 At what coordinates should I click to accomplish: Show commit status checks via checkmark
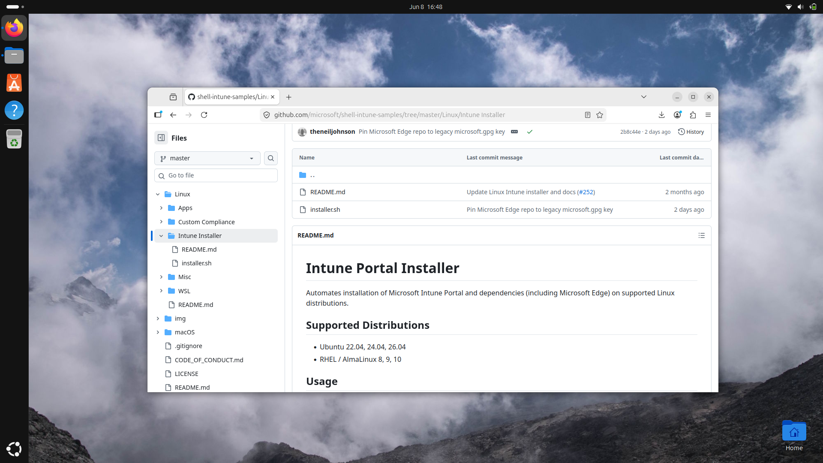pos(530,132)
